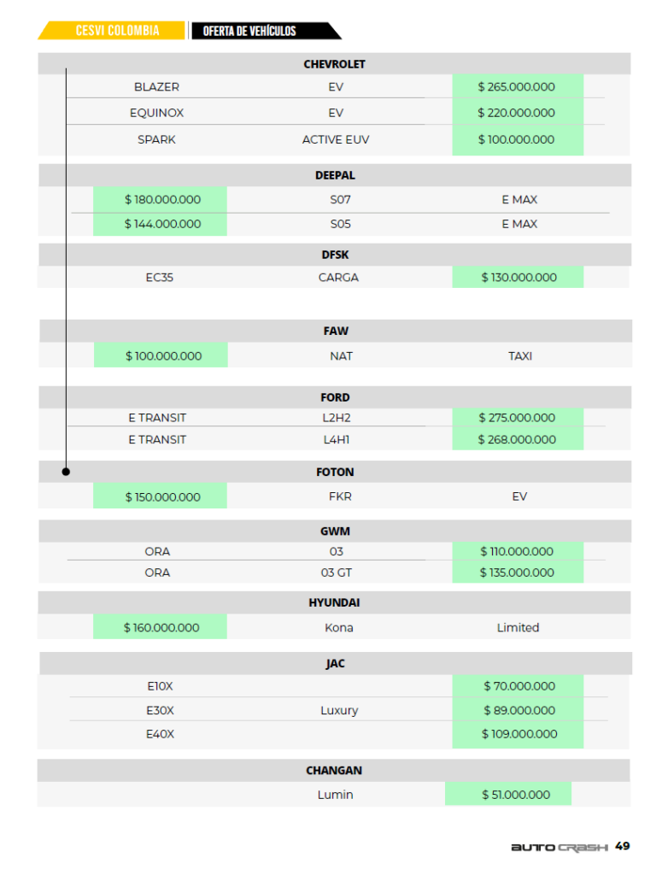Click the DEEPAL section header
The width and height of the screenshot is (668, 875).
point(334,175)
